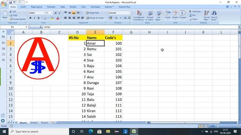
Task: Toggle Center alignment
Action: tap(70, 18)
